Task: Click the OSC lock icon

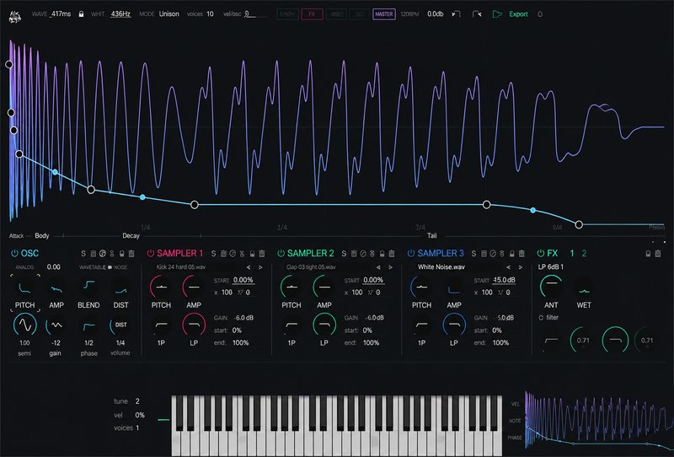Action: (121, 254)
